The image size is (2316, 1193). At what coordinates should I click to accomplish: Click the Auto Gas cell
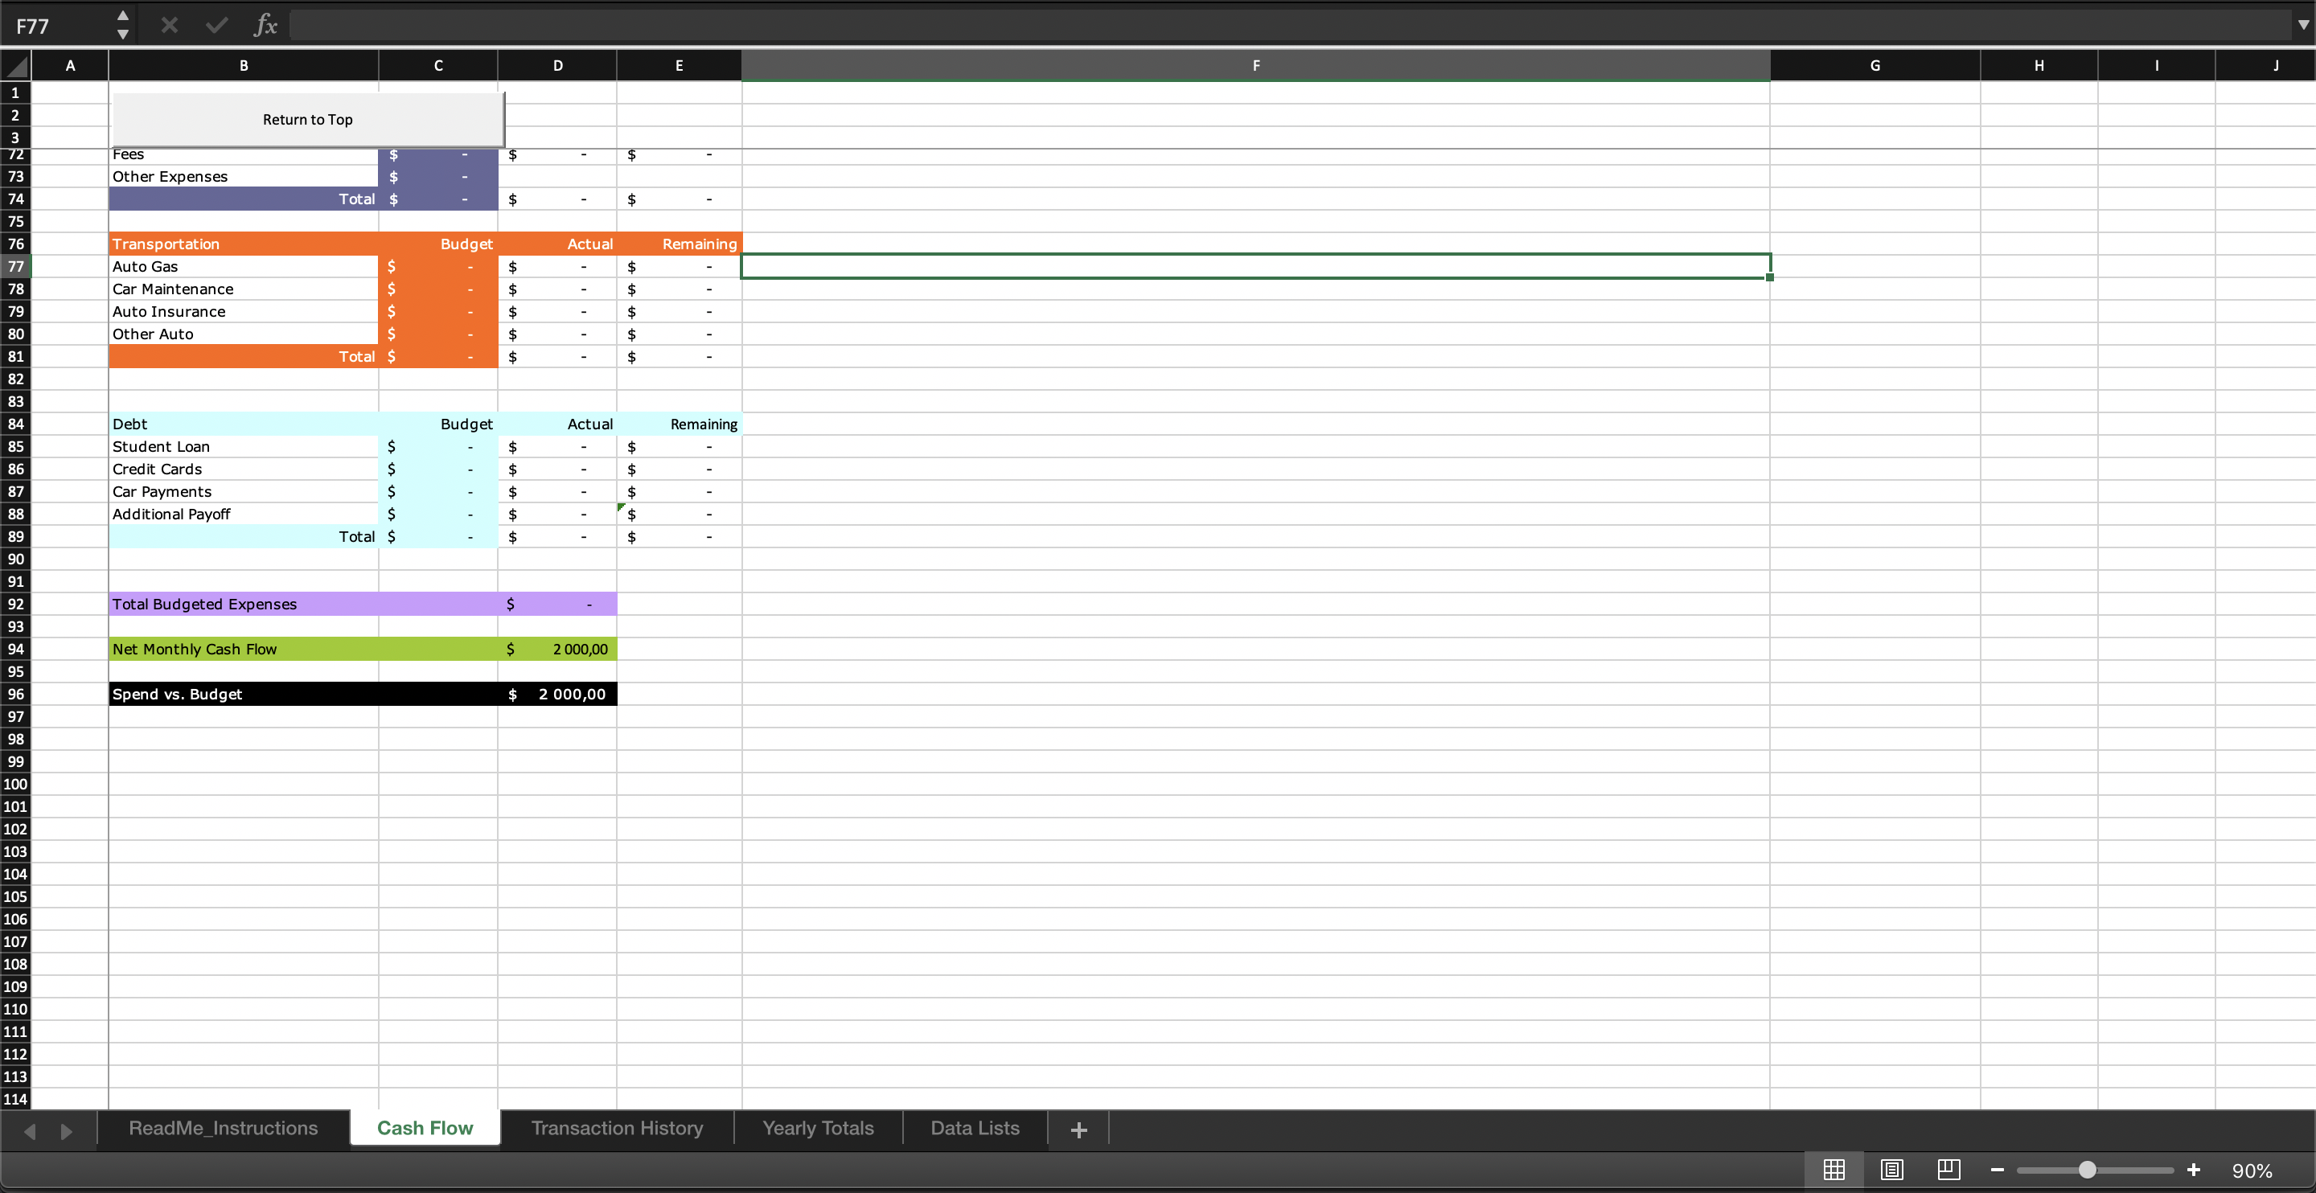point(244,266)
